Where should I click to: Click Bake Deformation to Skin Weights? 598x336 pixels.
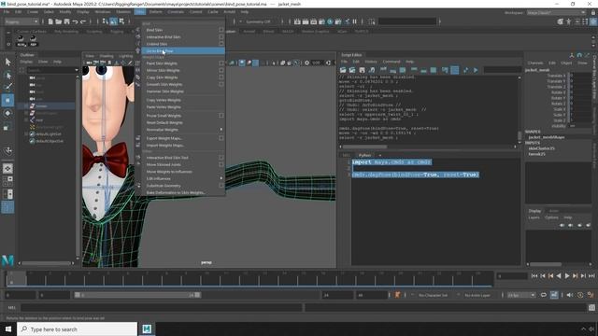coord(176,192)
